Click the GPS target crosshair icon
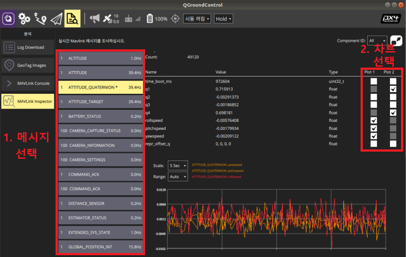The height and width of the screenshot is (257, 406). coord(175,19)
